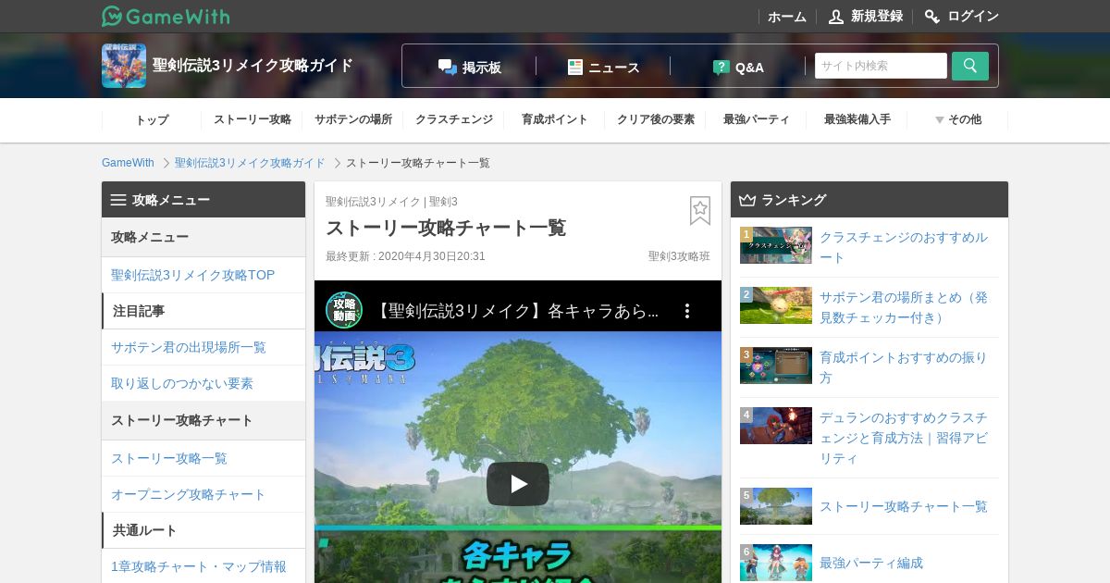Open the 最強パーティ tab
The width and height of the screenshot is (1110, 583).
pos(757,119)
